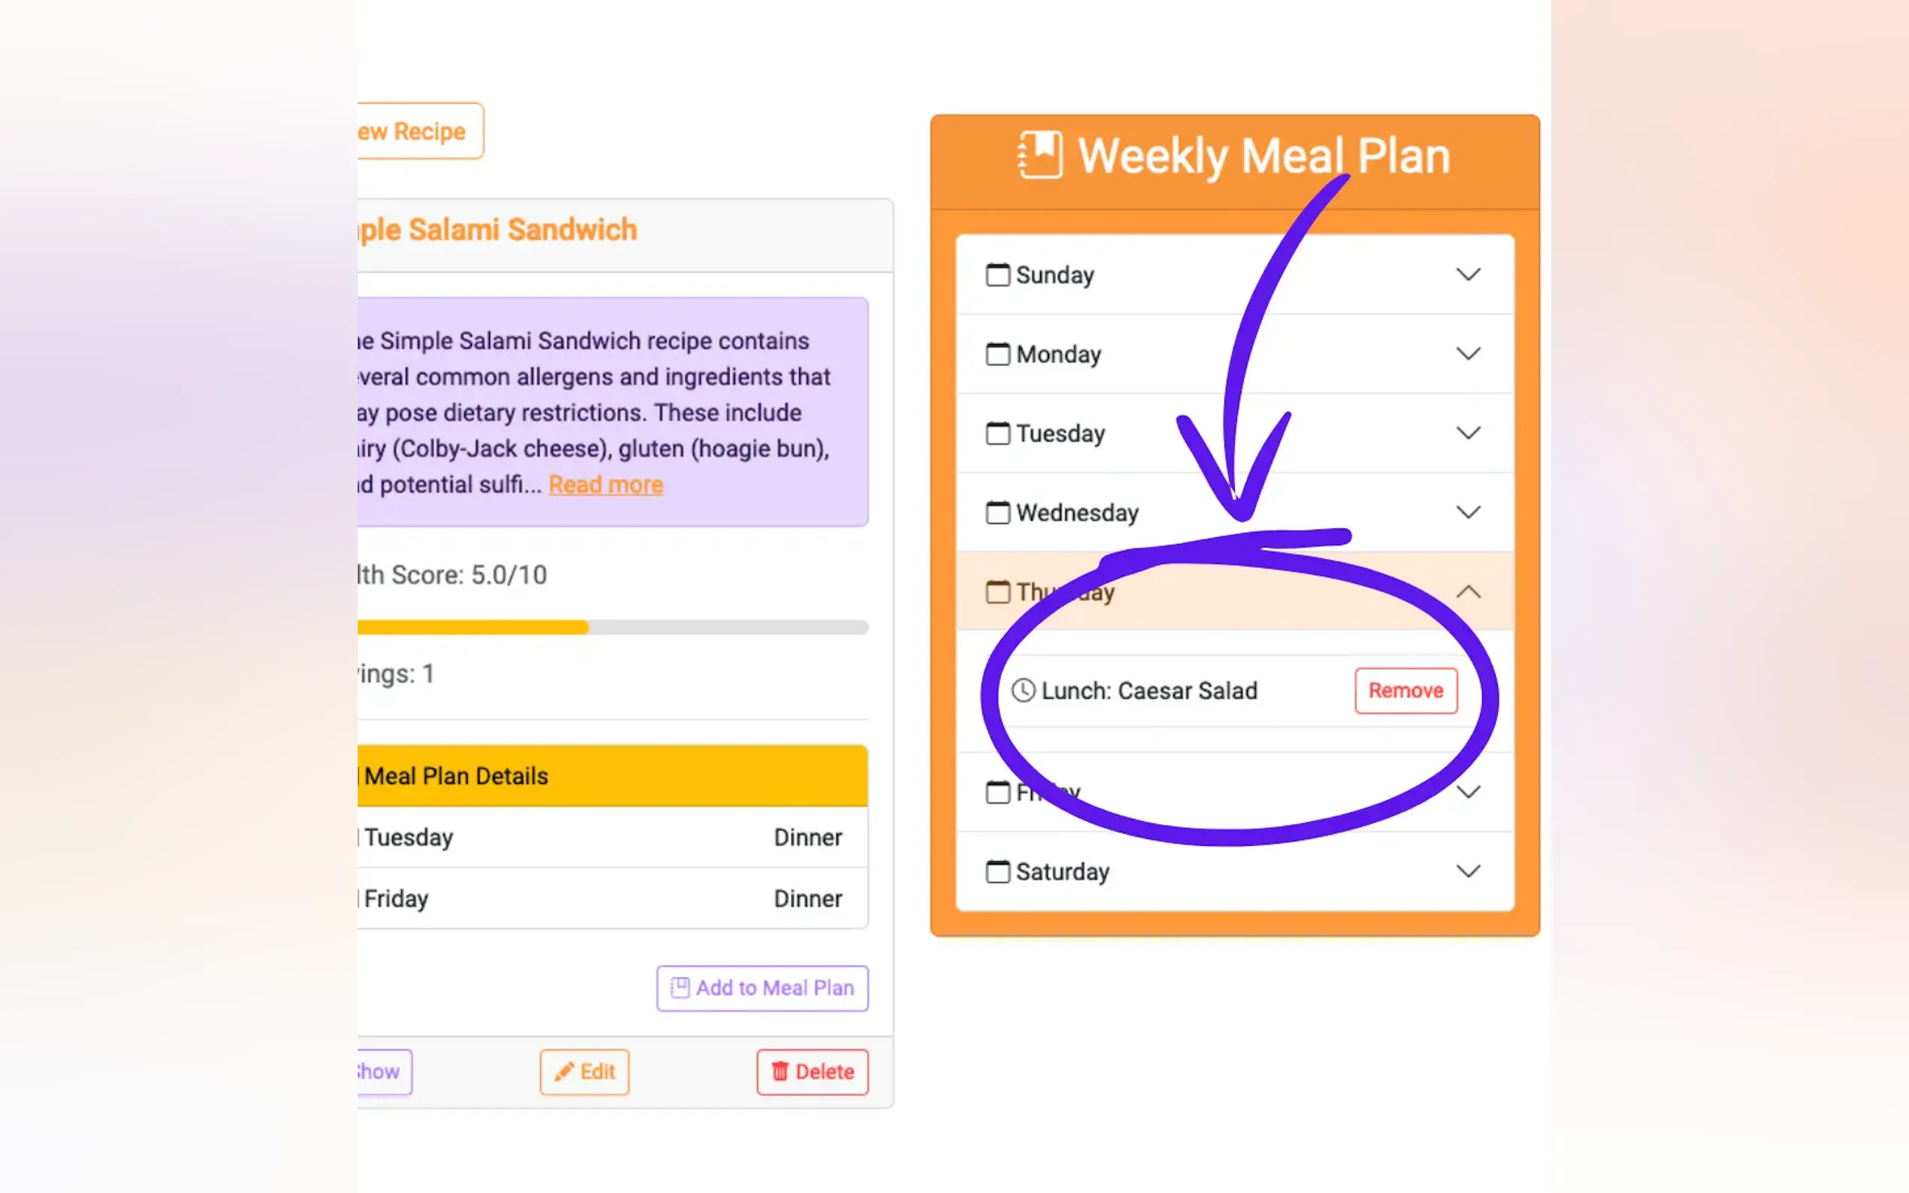This screenshot has height=1193, width=1909.
Task: Open the Read more link
Action: coord(605,485)
